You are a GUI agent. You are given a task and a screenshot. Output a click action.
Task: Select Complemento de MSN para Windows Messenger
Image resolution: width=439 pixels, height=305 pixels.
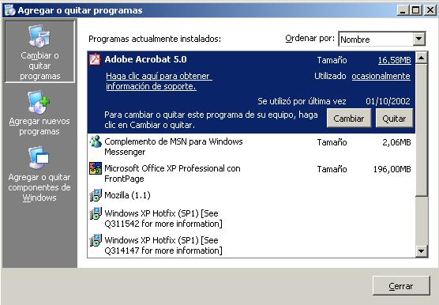point(251,147)
